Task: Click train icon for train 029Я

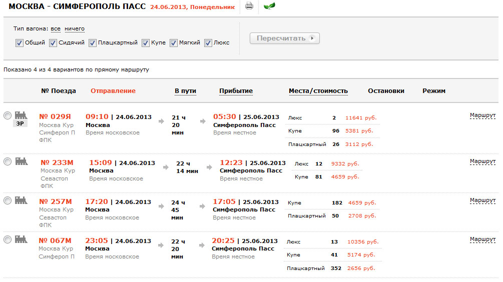Action: [21, 114]
